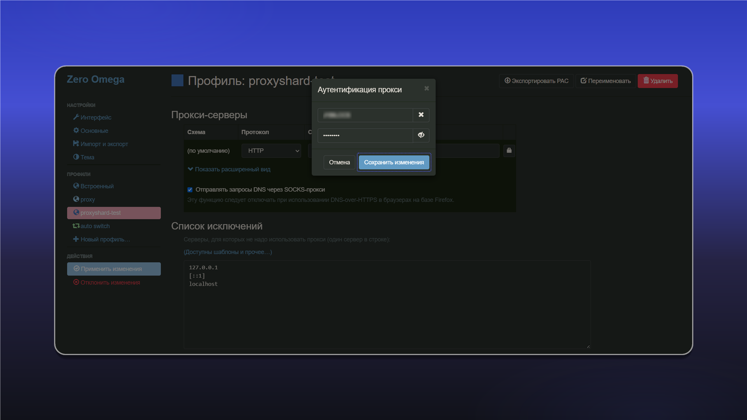Focus the blurred username input field
Image resolution: width=747 pixels, height=420 pixels.
[x=365, y=115]
